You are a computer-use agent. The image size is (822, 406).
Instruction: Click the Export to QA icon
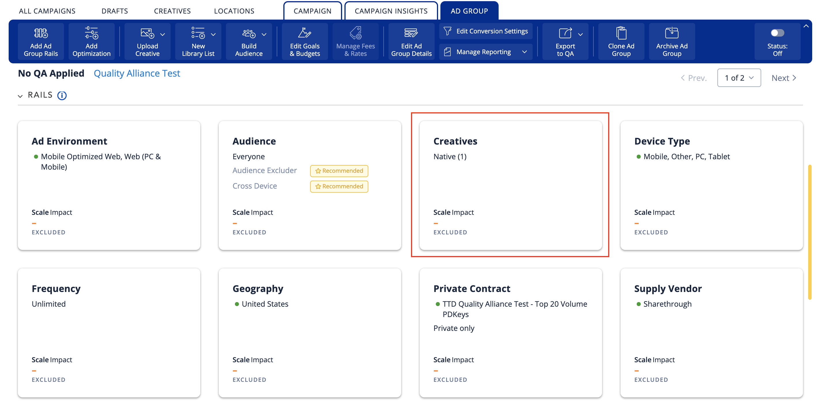point(565,33)
